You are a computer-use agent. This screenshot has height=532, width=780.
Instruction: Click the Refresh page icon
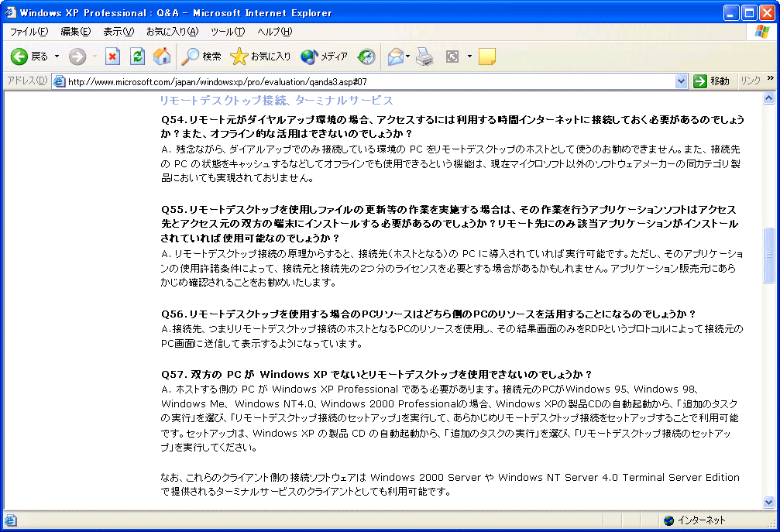pyautogui.click(x=137, y=57)
